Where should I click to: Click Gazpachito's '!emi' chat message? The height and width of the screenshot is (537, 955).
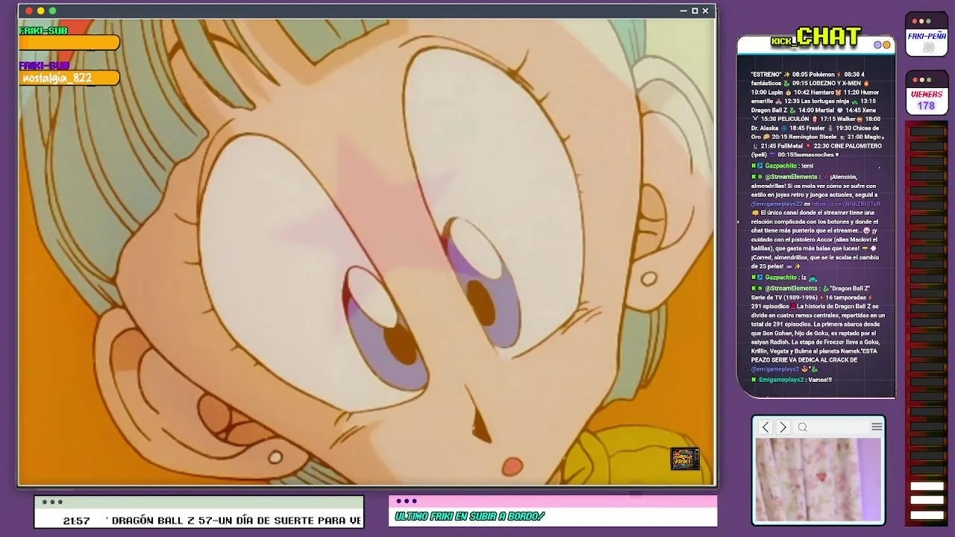(x=782, y=166)
